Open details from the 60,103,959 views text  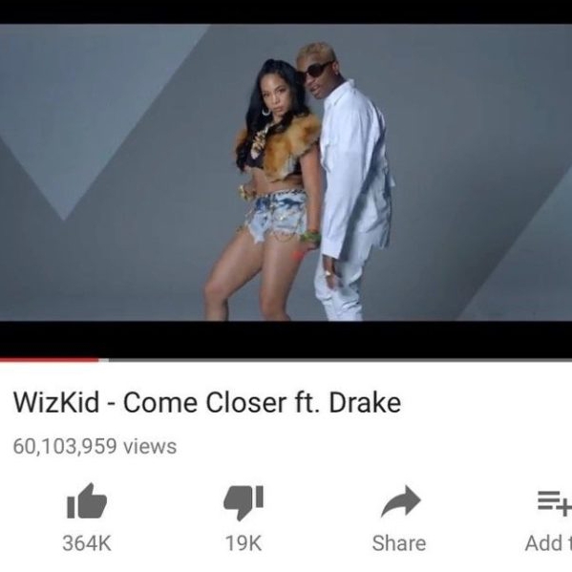95,447
